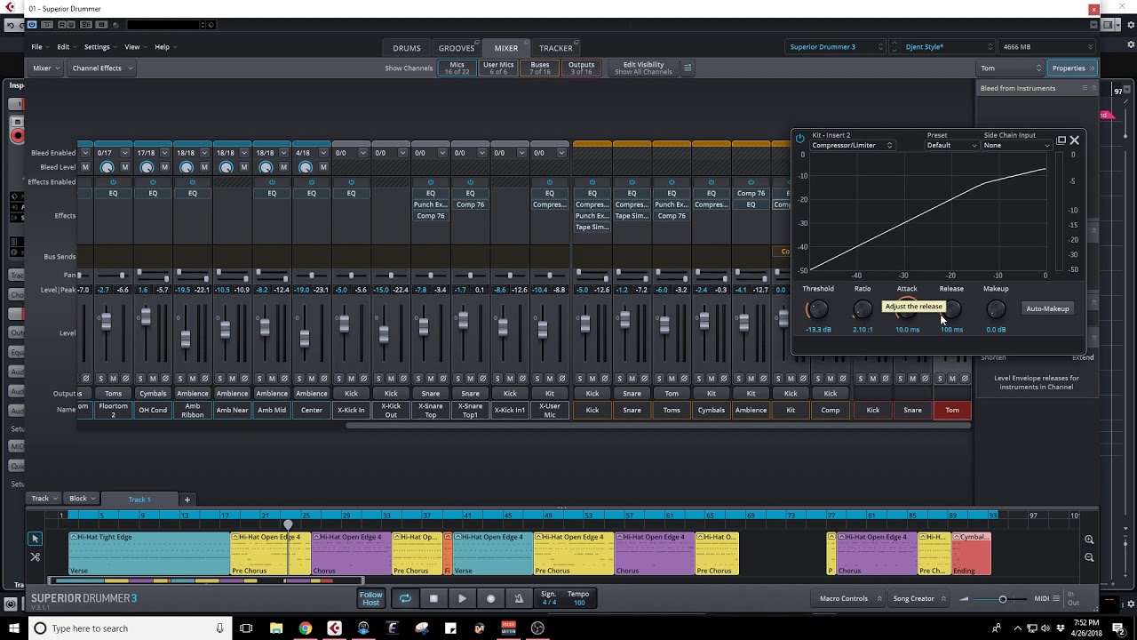Viewport: 1137px width, 640px height.
Task: Toggle the Compressor/Limiter power button
Action: point(799,139)
